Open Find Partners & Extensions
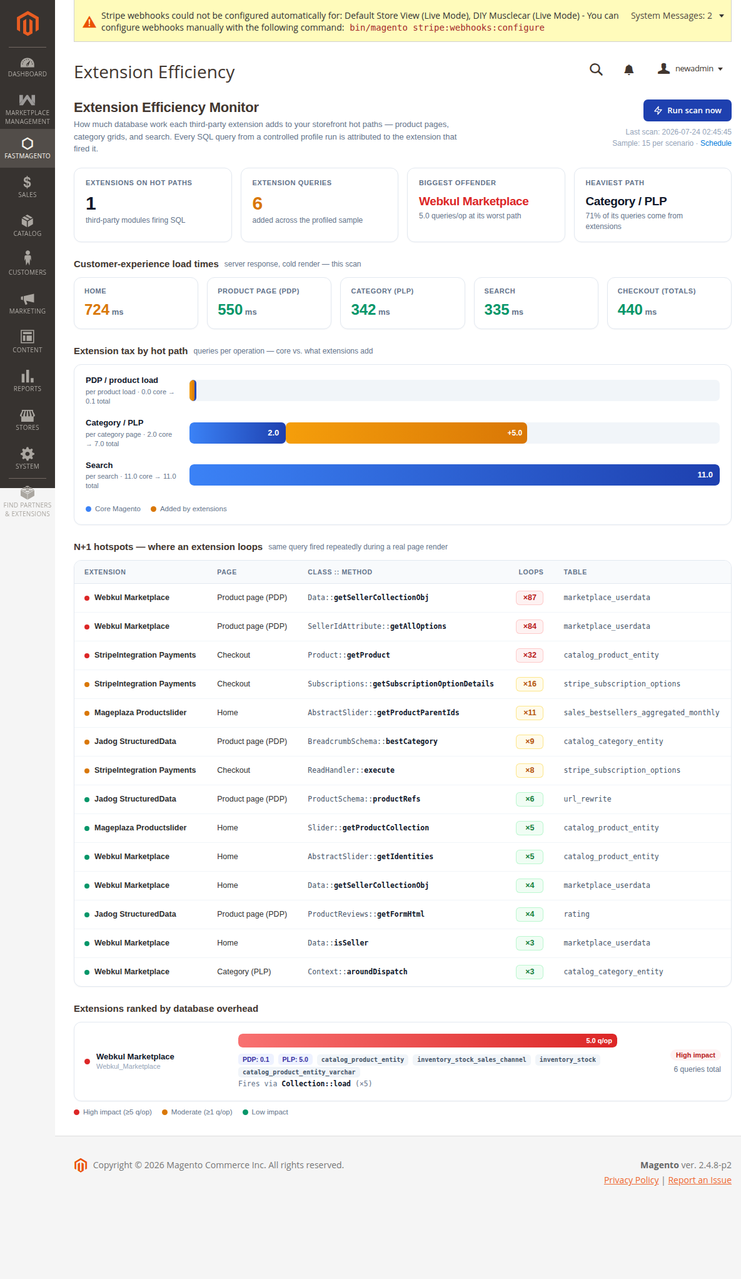741x1279 pixels. [28, 502]
